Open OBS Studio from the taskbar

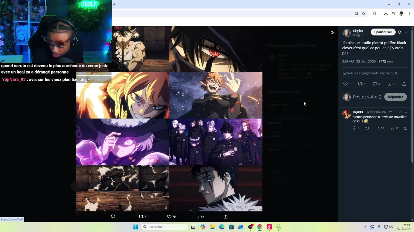click(x=250, y=227)
